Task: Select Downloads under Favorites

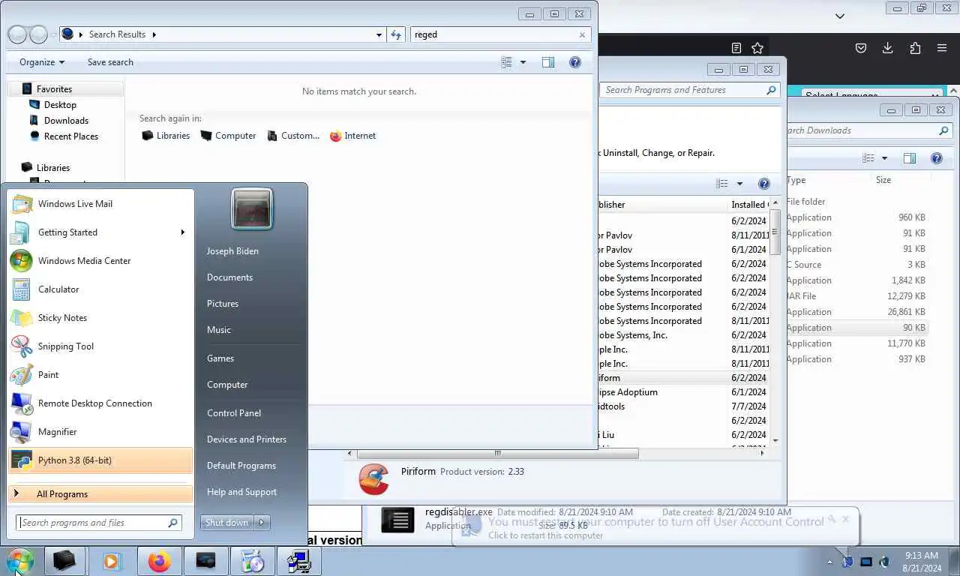Action: (66, 121)
